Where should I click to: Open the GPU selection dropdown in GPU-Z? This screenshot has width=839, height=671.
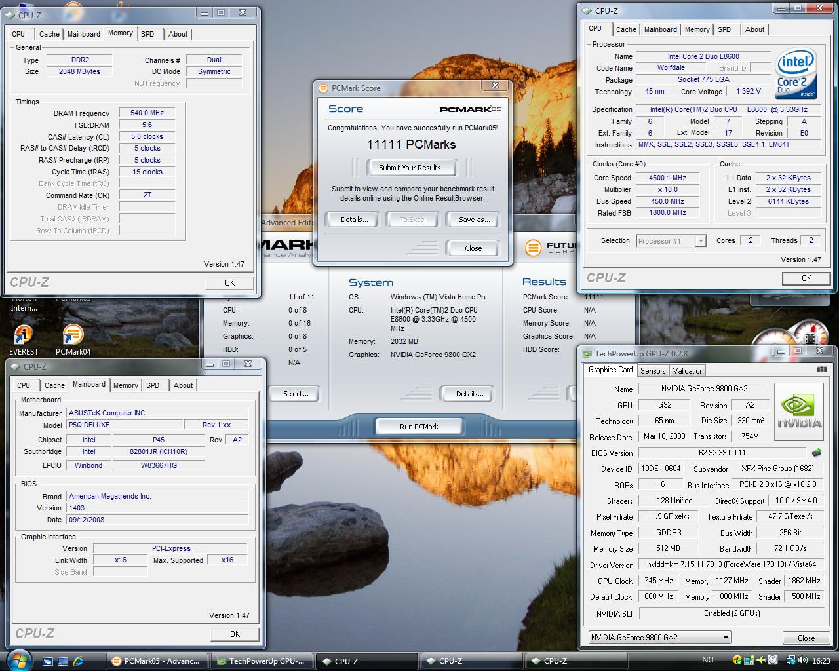tap(659, 637)
